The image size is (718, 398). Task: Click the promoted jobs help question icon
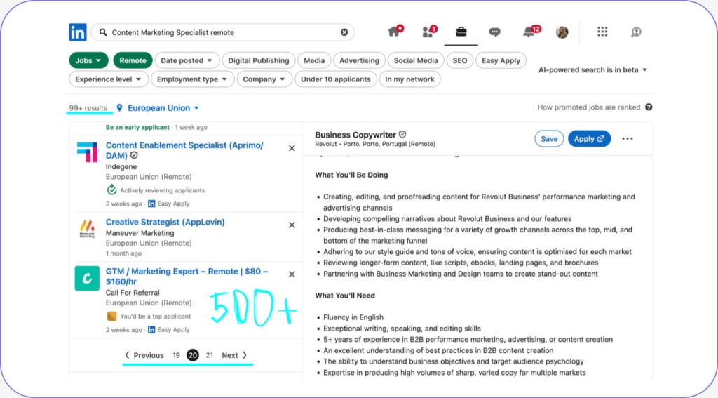pos(649,107)
